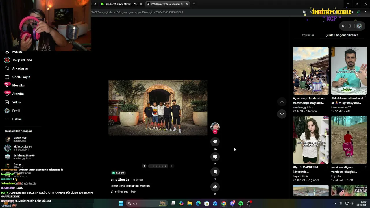Open Task View on the taskbar

[x=173, y=203]
